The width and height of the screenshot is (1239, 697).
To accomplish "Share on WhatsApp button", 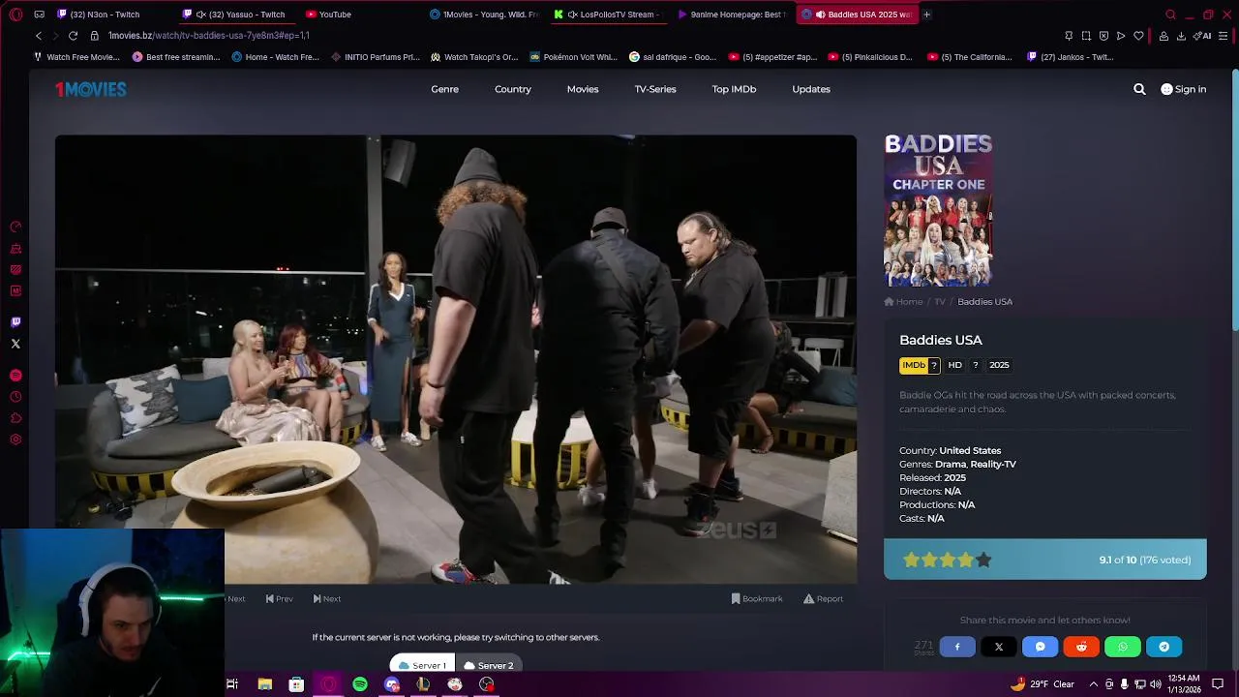I will 1123,647.
